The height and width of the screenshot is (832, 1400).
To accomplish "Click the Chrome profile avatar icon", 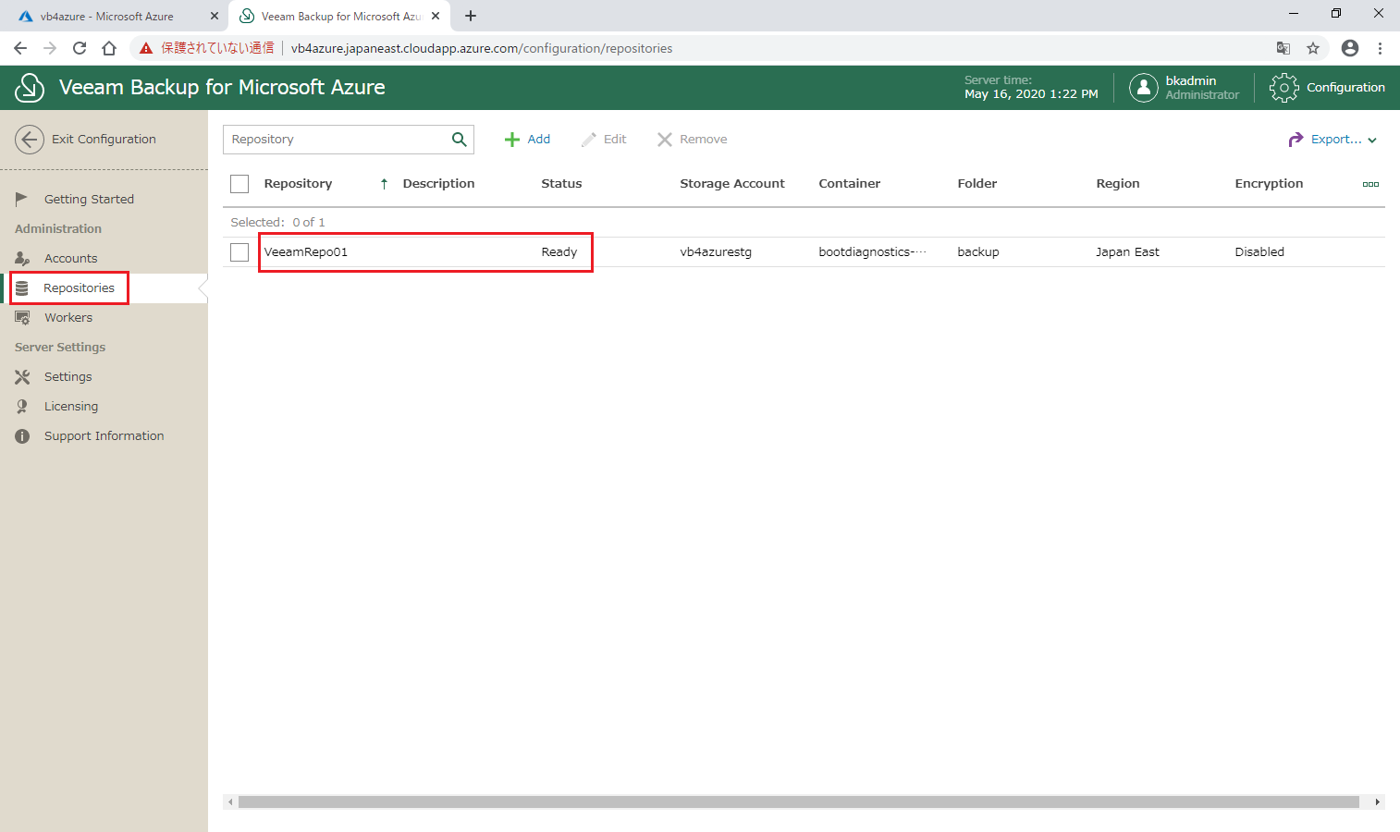I will pyautogui.click(x=1350, y=48).
